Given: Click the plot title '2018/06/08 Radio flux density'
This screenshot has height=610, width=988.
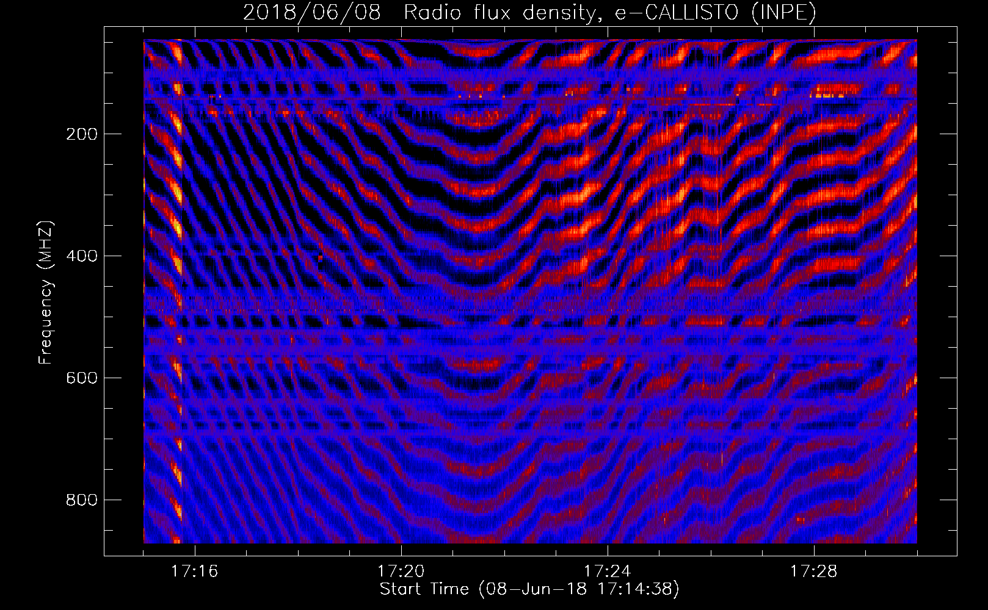Looking at the screenshot, I should tap(529, 12).
